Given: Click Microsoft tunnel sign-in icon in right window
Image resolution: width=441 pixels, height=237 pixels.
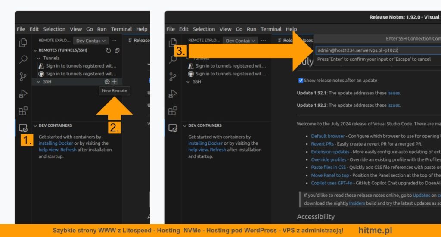Looking at the screenshot, I should tap(191, 66).
